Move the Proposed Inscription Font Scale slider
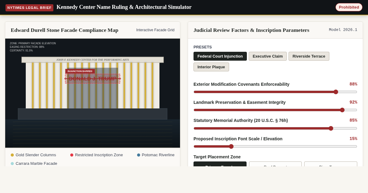This screenshot has height=193, width=368. [x=275, y=146]
